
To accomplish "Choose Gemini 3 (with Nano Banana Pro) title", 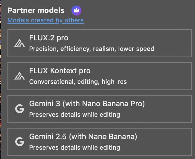I will [87, 104].
